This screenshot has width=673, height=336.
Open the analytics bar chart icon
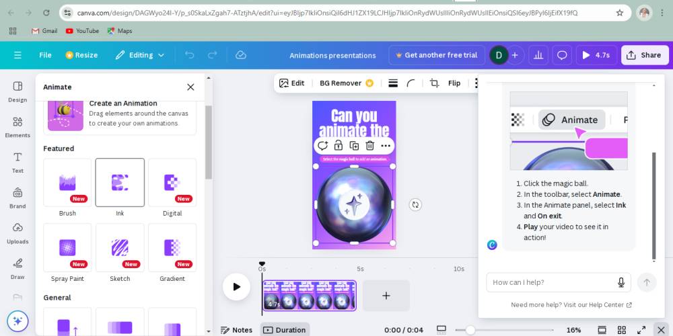tap(538, 55)
